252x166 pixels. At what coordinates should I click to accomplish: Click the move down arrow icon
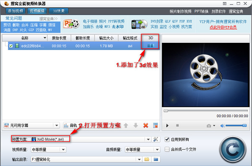(x=136, y=125)
